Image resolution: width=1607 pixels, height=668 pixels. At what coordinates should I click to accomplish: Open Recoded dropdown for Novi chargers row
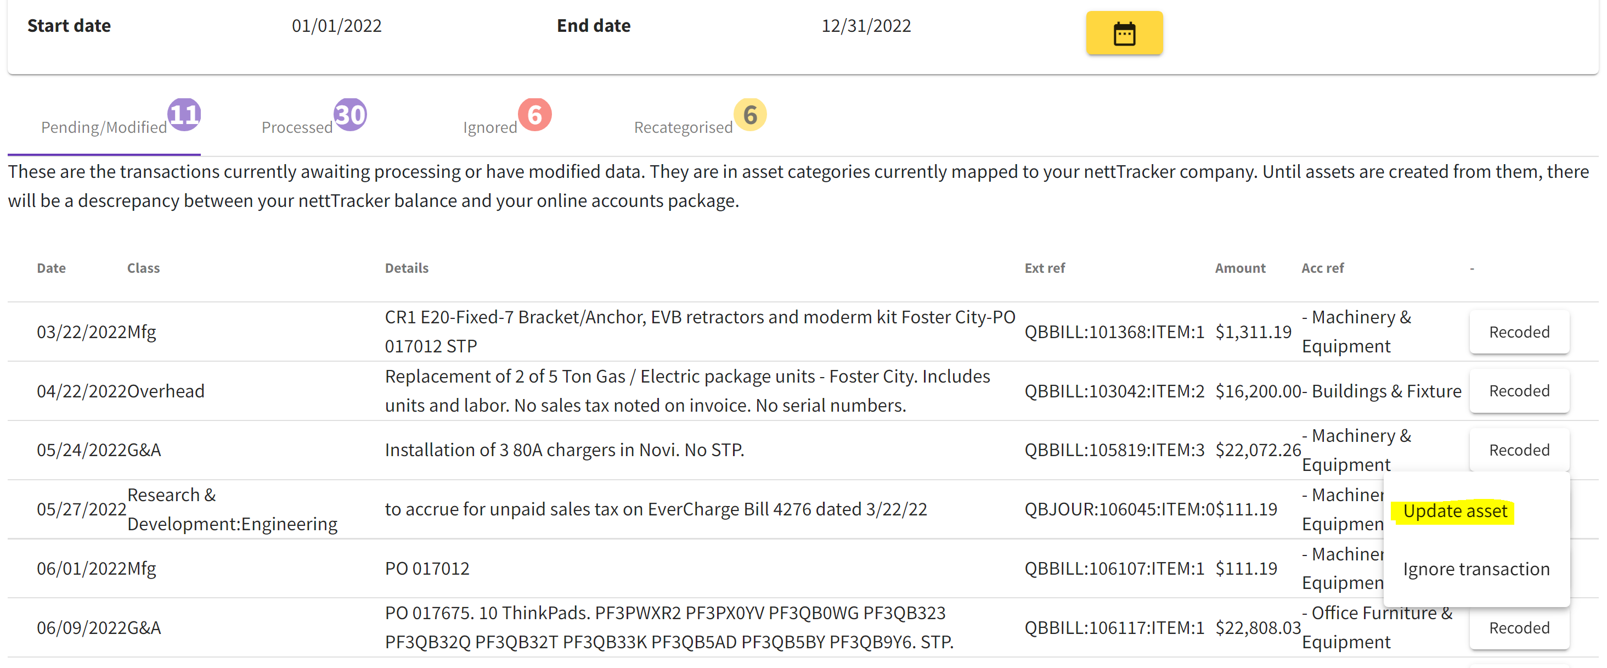click(1519, 450)
